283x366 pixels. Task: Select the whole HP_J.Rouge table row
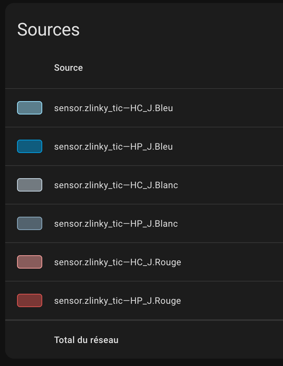tap(144, 300)
